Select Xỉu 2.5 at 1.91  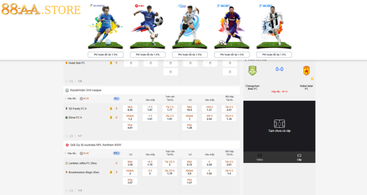pos(170,118)
